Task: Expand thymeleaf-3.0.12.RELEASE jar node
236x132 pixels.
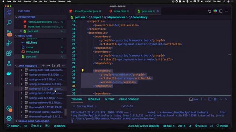Action: click(22, 107)
